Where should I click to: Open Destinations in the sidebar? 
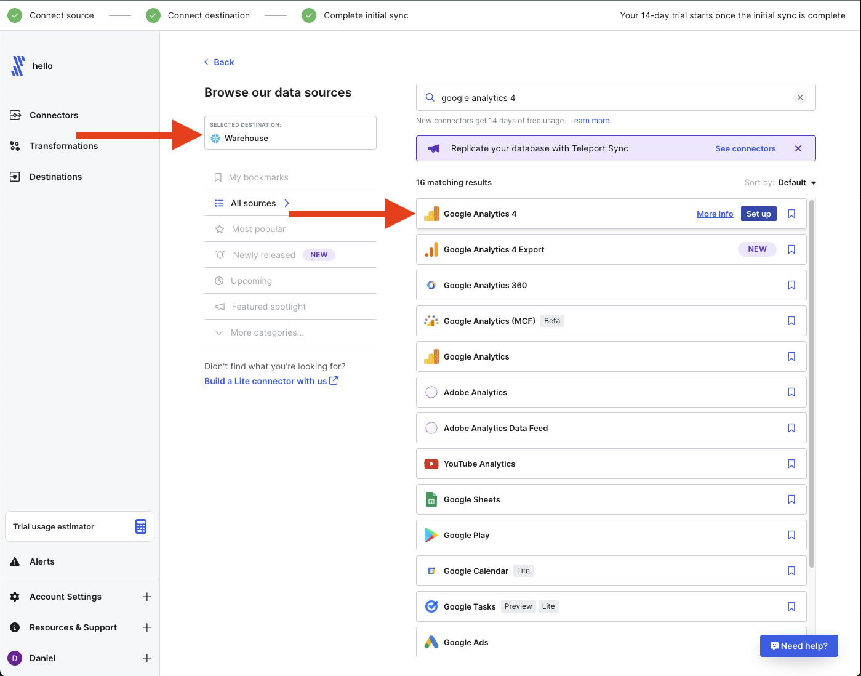[55, 177]
